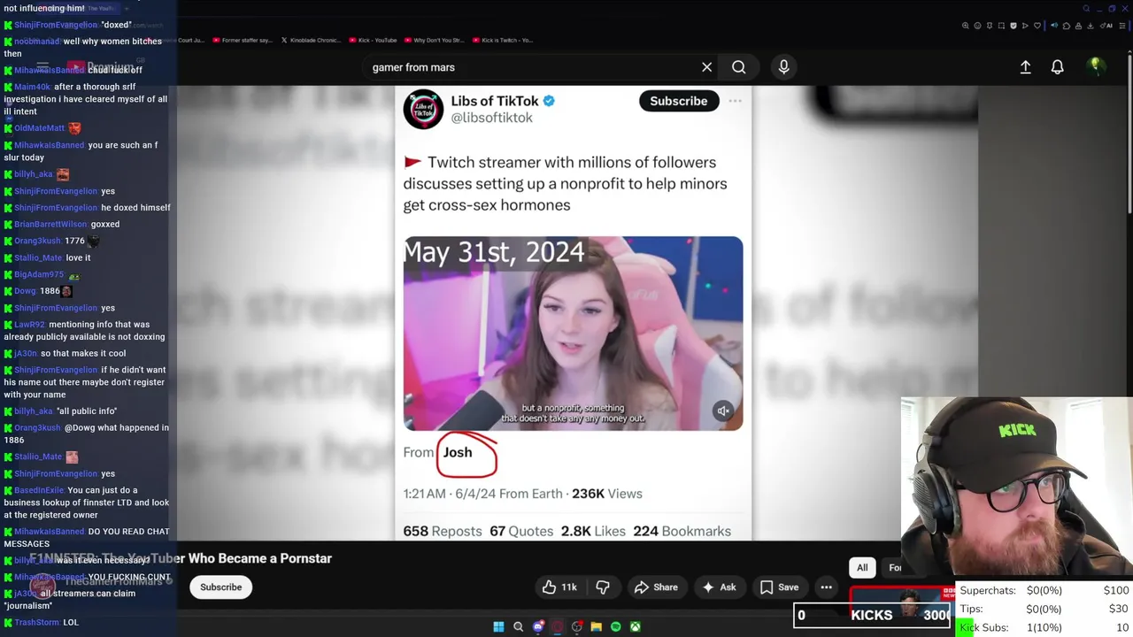
Task: Click '224 Bookmarks' on the tweet
Action: click(682, 531)
